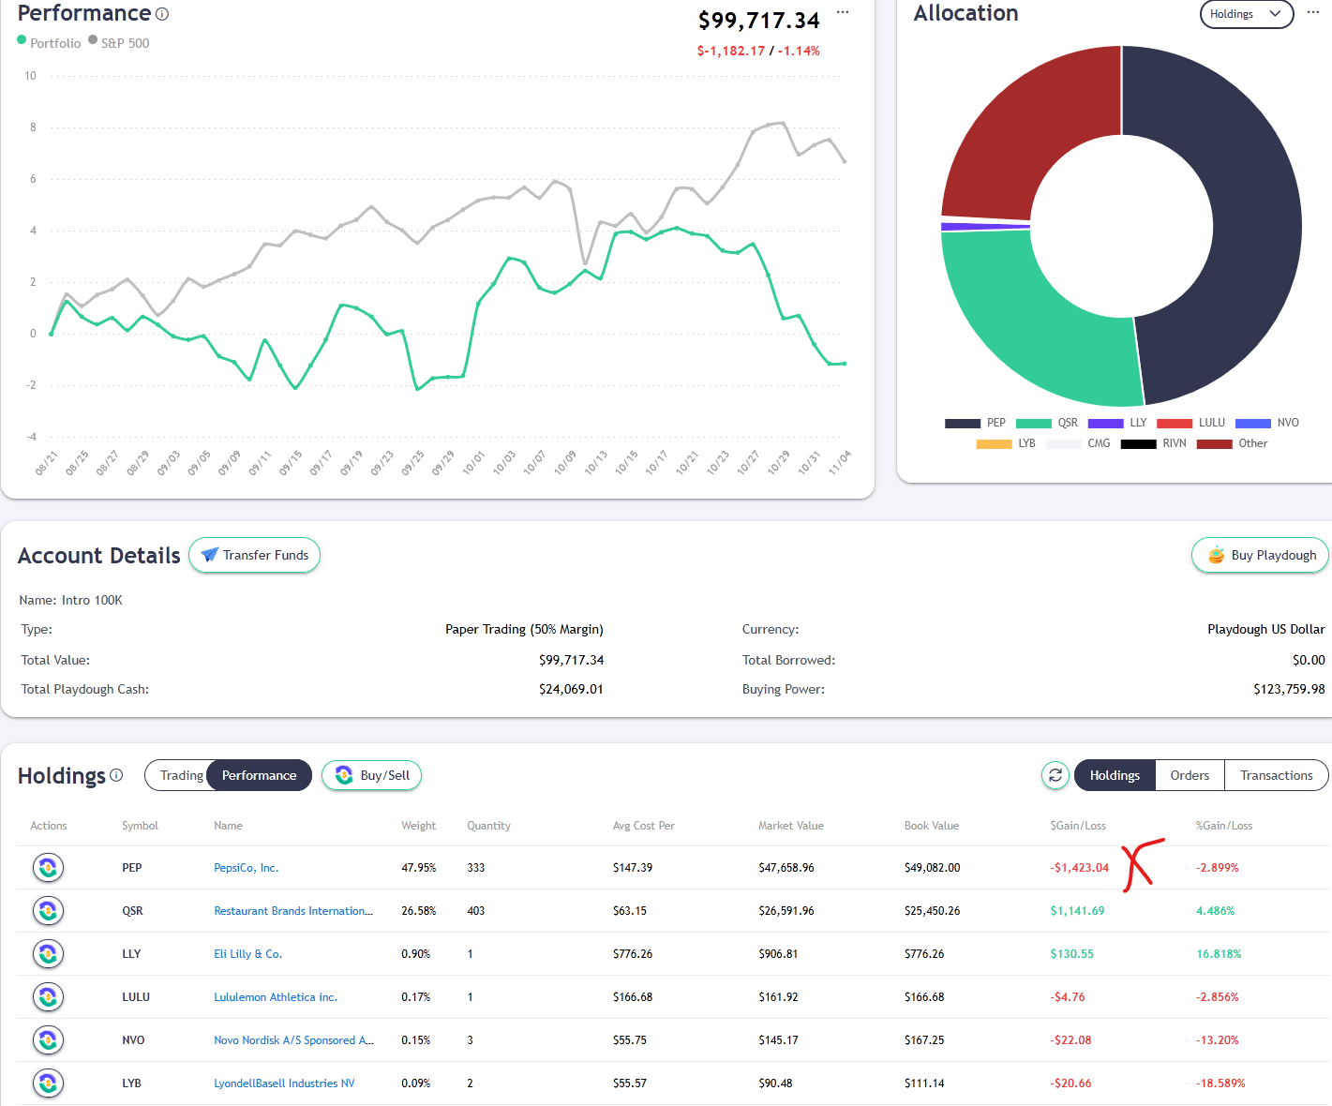Toggle LLY in the allocation legend

coord(1117,423)
